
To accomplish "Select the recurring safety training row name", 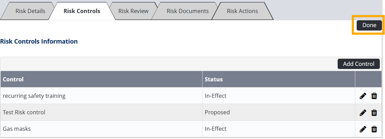I will point(34,96).
